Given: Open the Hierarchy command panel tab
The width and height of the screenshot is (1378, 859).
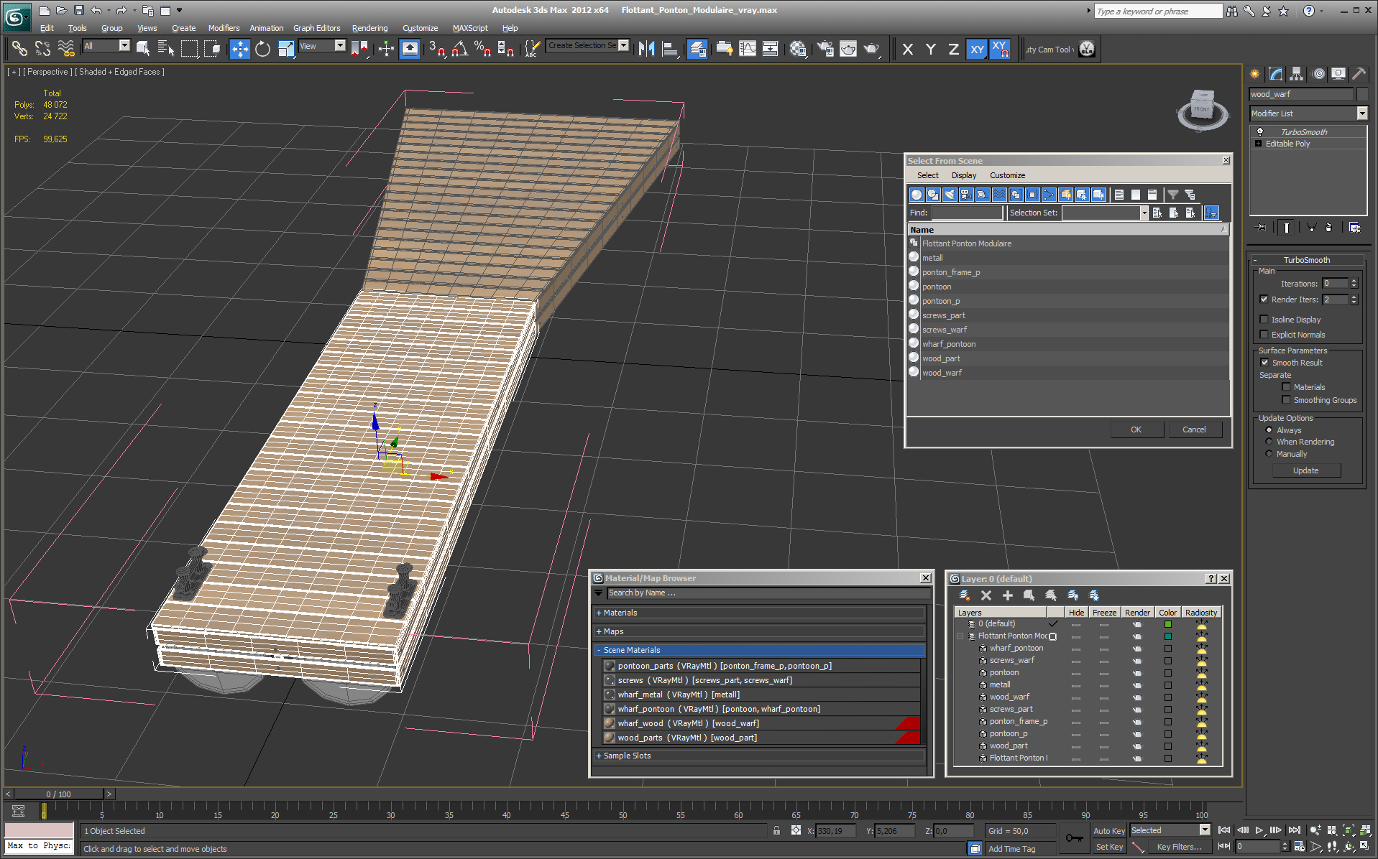Looking at the screenshot, I should pyautogui.click(x=1296, y=73).
